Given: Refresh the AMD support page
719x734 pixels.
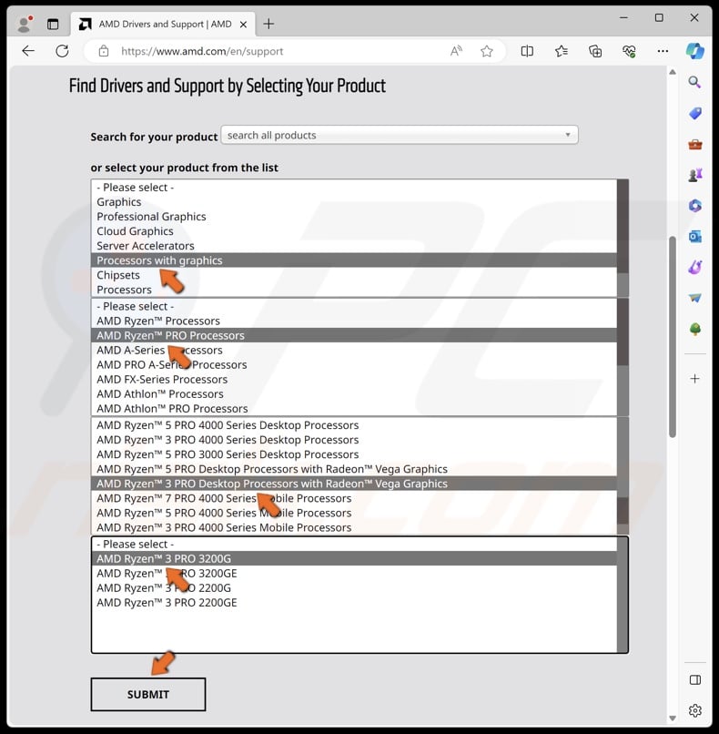Looking at the screenshot, I should pos(62,51).
